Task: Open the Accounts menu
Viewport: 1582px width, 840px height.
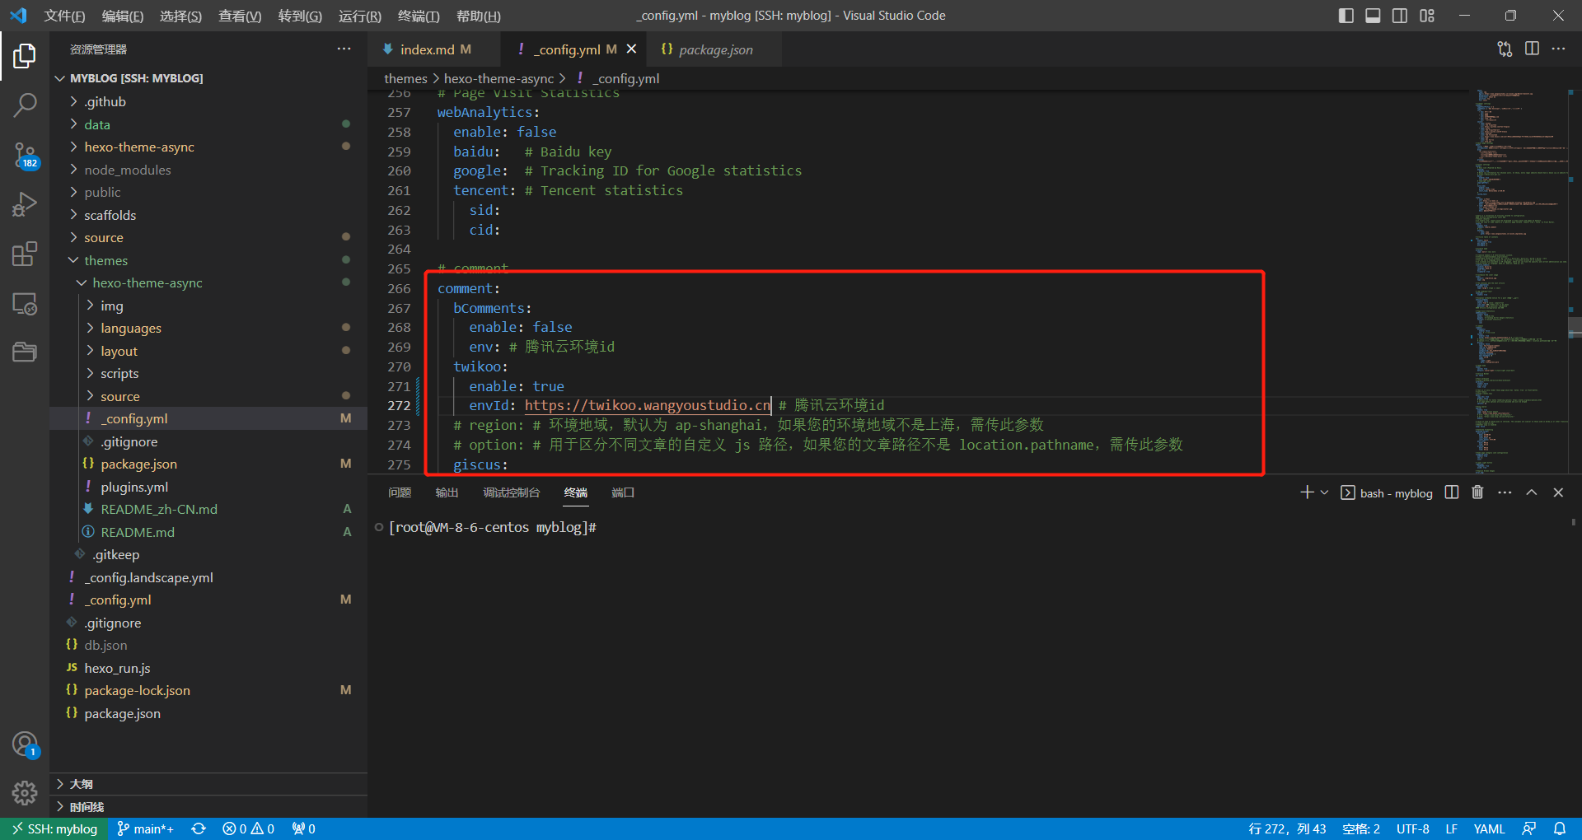Action: point(25,744)
